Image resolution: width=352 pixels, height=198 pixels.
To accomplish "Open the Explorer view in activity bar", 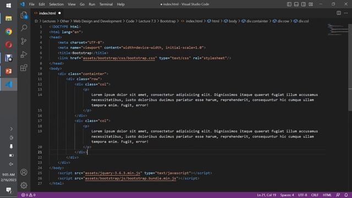I will 24,15.
